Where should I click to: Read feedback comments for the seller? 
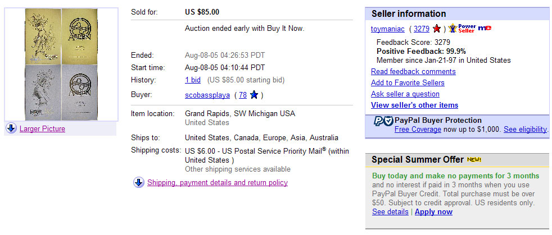(x=413, y=71)
